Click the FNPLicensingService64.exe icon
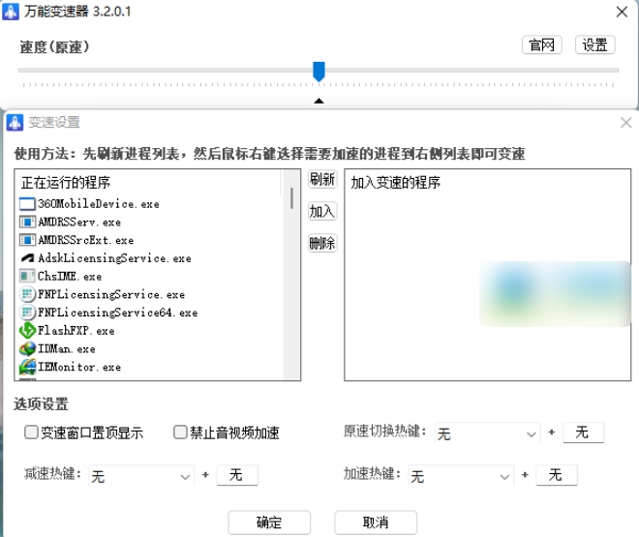The height and width of the screenshot is (537, 639). (x=27, y=313)
